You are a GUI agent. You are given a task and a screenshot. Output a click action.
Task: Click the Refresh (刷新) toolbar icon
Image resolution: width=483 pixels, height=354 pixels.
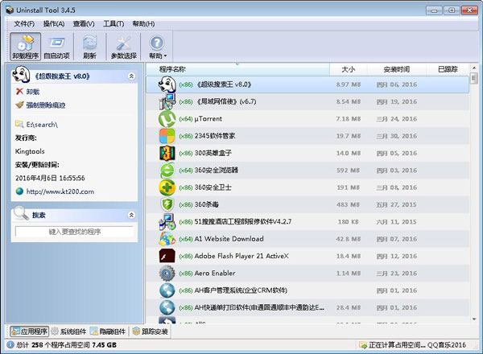coord(89,47)
